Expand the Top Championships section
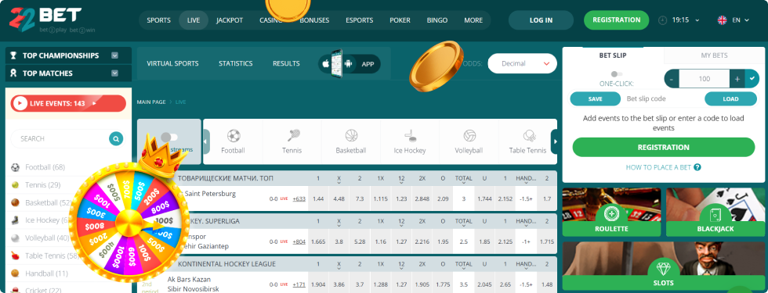Image resolution: width=768 pixels, height=293 pixels. [x=114, y=55]
